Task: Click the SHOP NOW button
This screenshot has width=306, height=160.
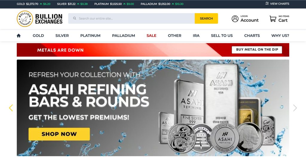Action: point(59,134)
